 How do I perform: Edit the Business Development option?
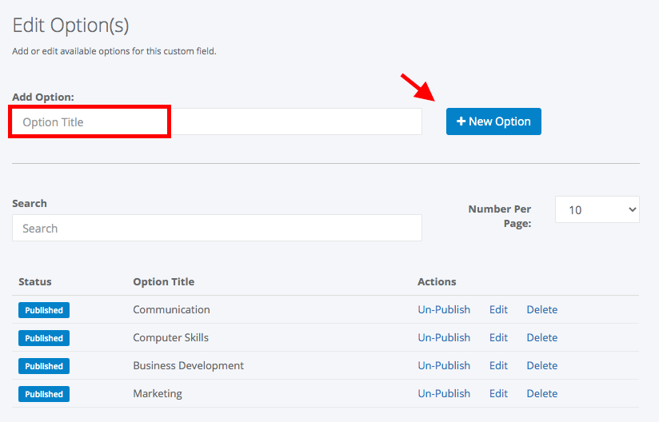[x=498, y=366]
